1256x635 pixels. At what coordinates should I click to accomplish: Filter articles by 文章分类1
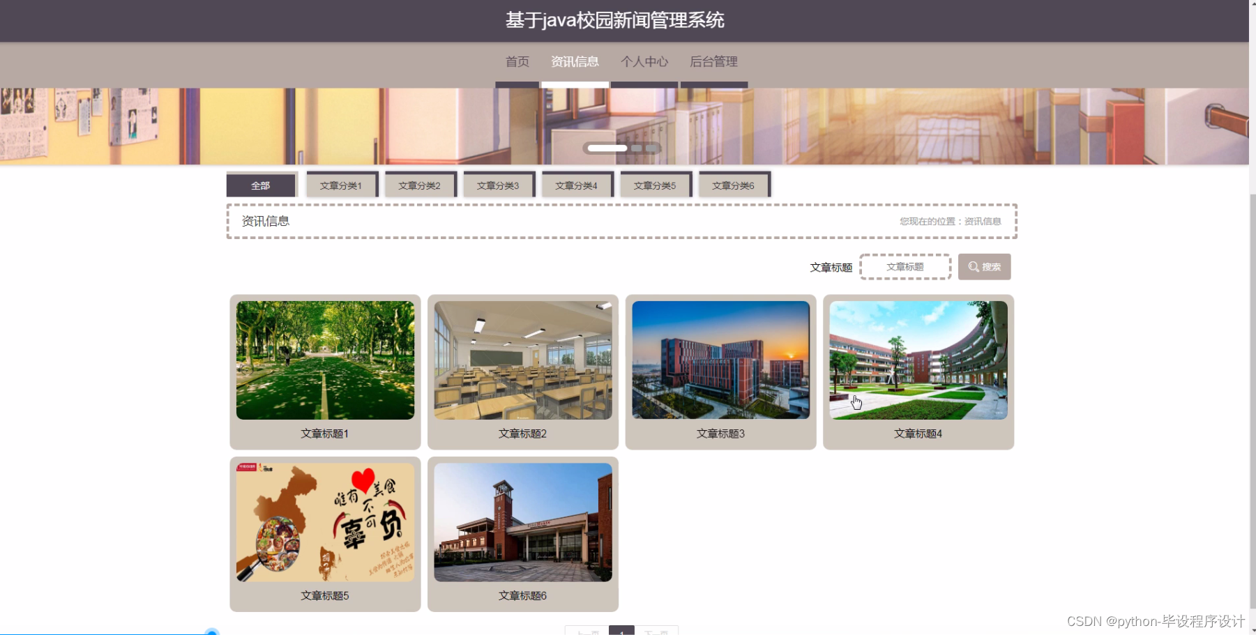pyautogui.click(x=341, y=185)
